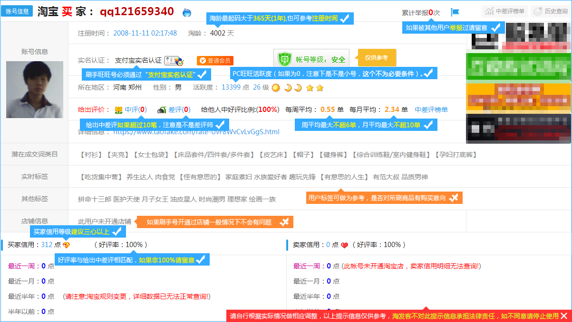Select the 【床品套件/四件套/多件套】 tag
Screen dimensions: 572x322
[x=214, y=155]
